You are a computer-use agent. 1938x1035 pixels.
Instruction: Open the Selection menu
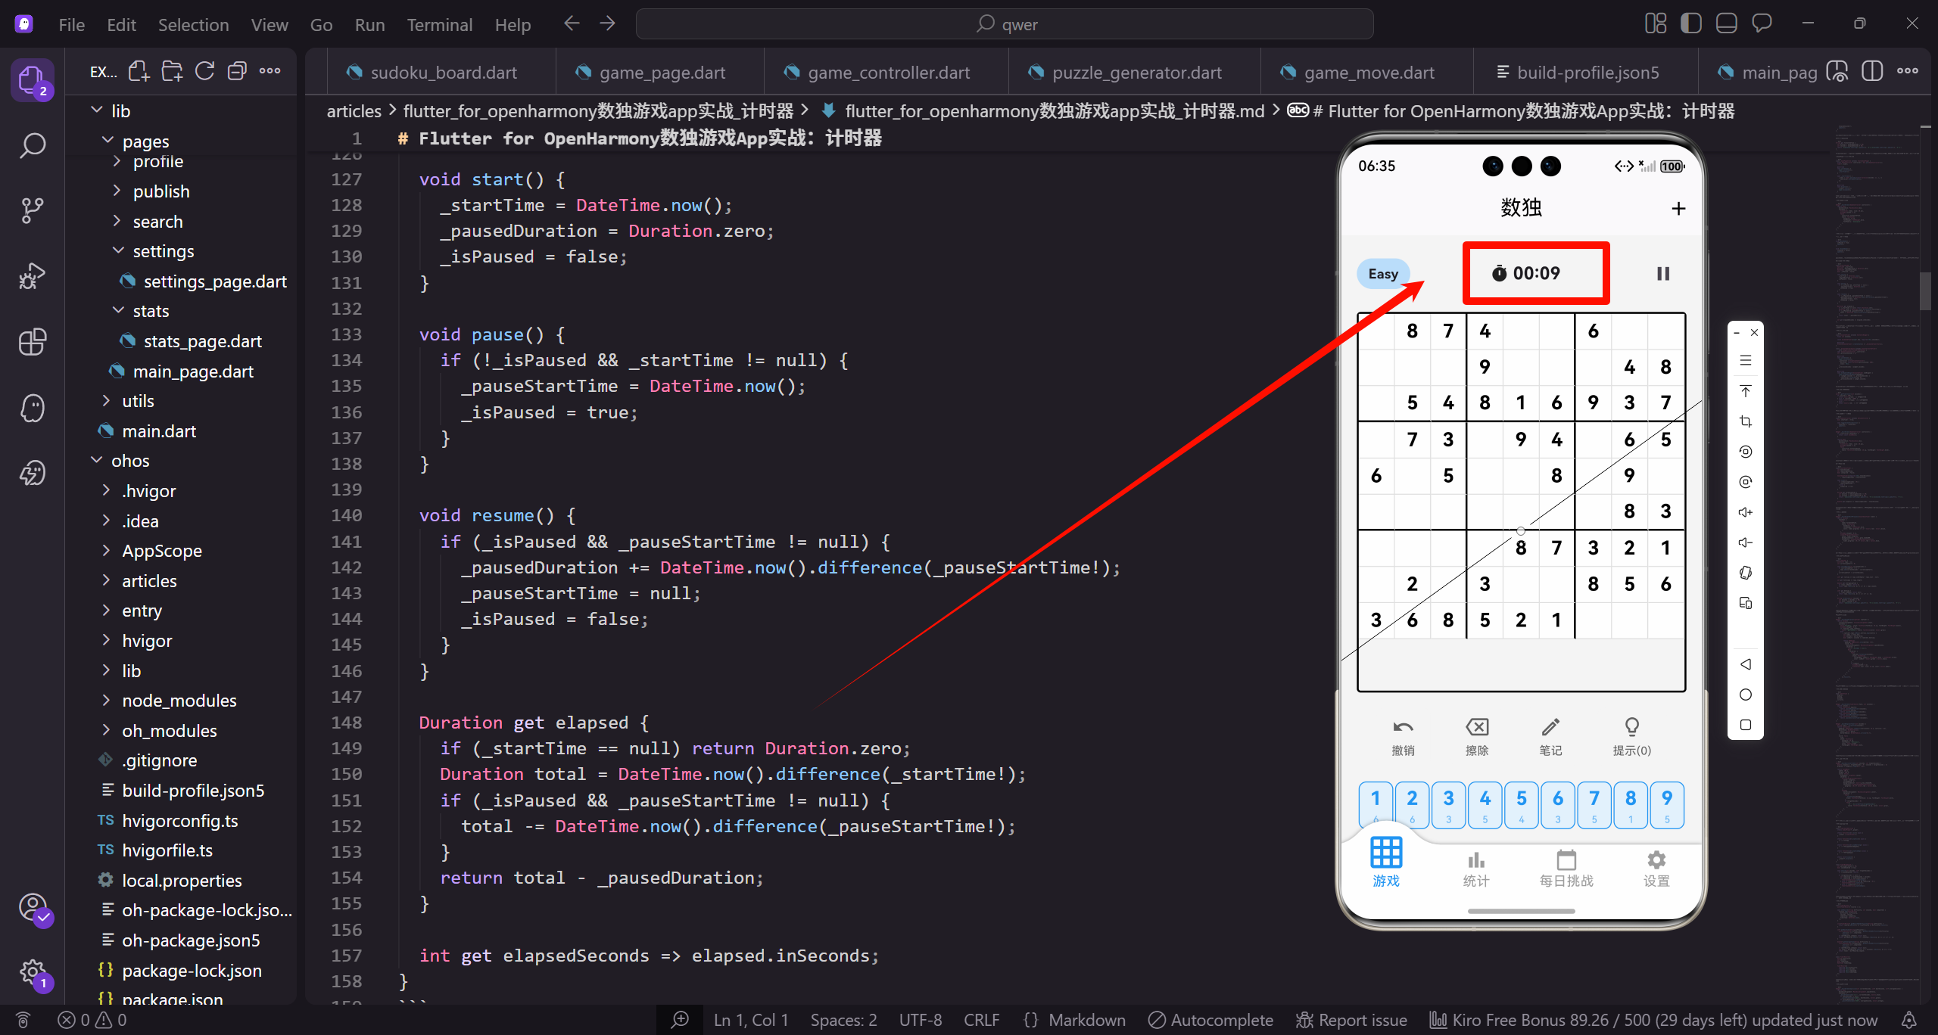point(193,24)
